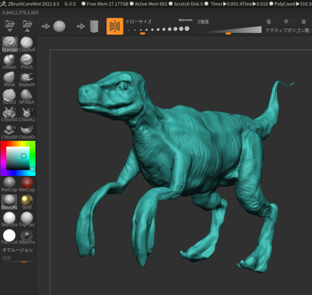Select the Standard sculpting brush

[x=9, y=44]
